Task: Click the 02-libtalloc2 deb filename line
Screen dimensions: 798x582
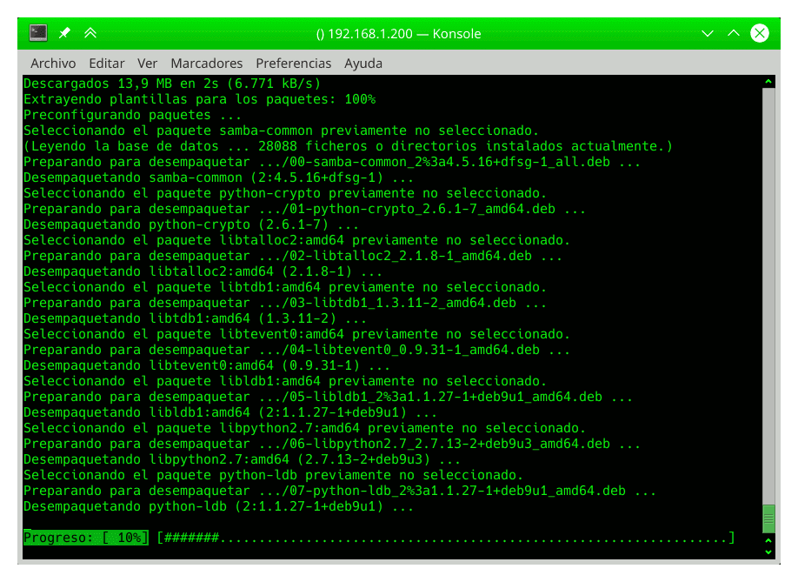Action: pyautogui.click(x=293, y=256)
